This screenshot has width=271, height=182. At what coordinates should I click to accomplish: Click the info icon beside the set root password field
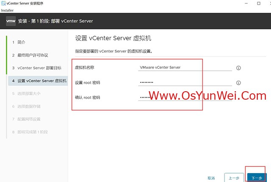coord(238,83)
